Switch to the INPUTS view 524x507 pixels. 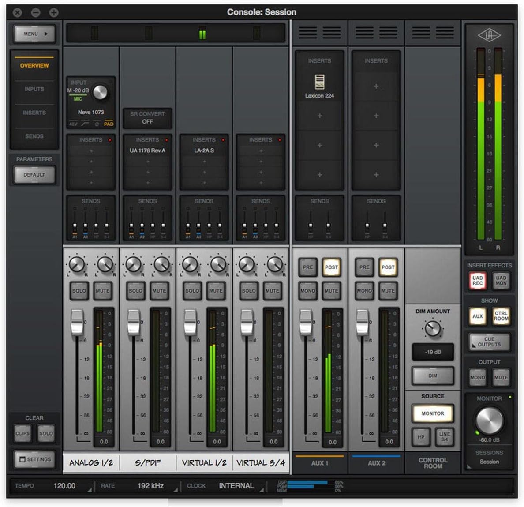click(x=34, y=89)
